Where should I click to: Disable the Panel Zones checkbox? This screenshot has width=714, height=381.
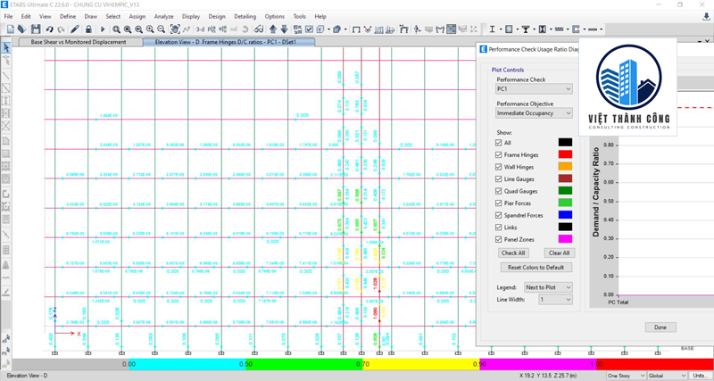tap(499, 239)
